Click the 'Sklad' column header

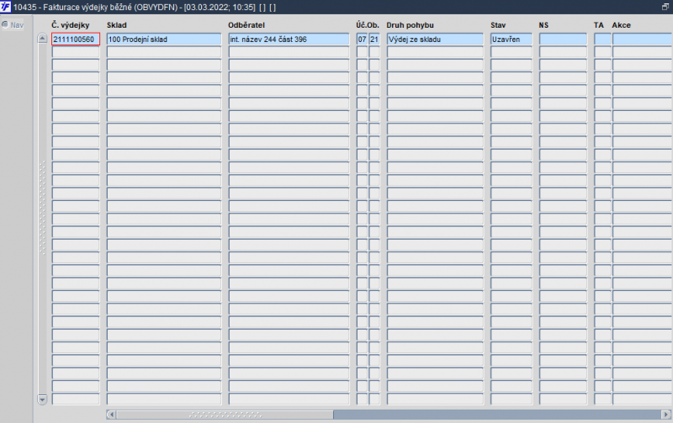(117, 25)
